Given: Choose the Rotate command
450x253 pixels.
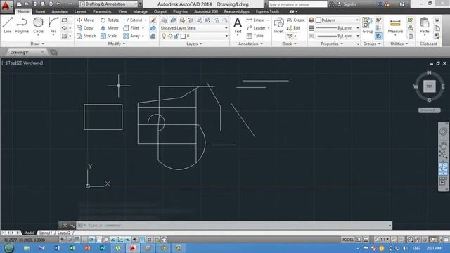Looking at the screenshot, I should pyautogui.click(x=110, y=20).
